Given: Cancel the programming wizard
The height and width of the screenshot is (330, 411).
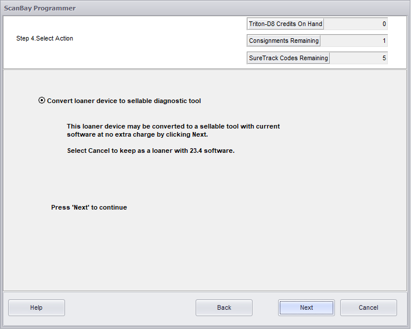Looking at the screenshot, I should pos(368,307).
